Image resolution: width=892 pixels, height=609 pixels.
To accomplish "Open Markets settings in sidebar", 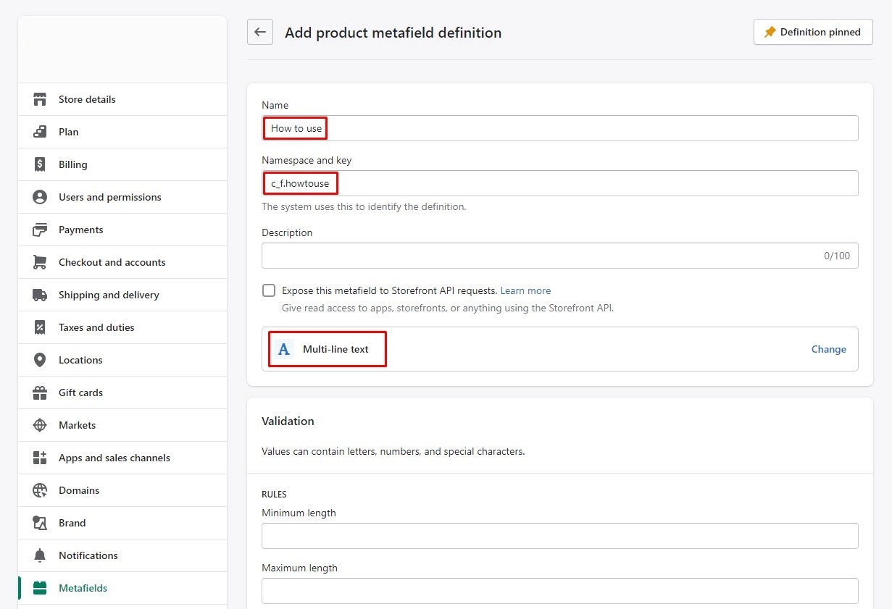I will pyautogui.click(x=77, y=425).
